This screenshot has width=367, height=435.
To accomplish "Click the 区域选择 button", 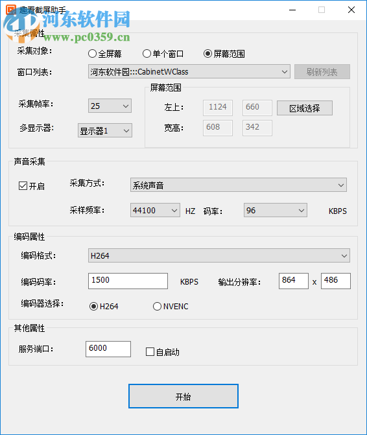I will 305,108.
